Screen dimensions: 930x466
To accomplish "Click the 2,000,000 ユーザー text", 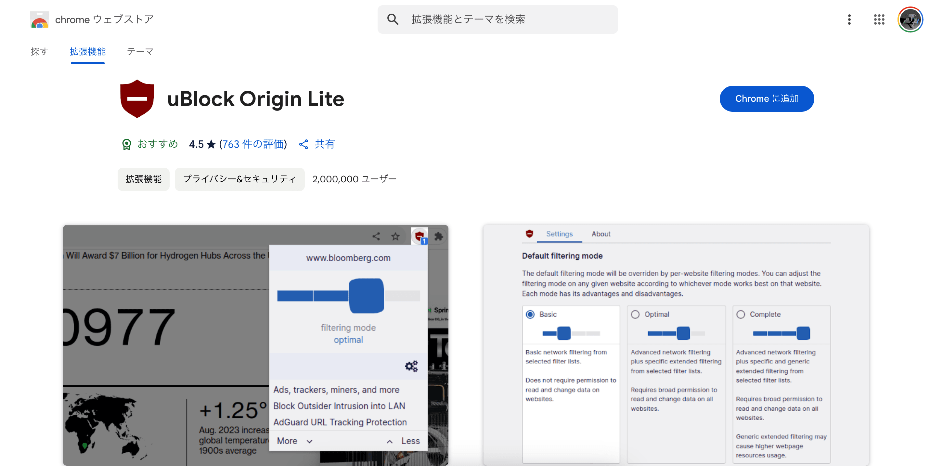I will 355,179.
